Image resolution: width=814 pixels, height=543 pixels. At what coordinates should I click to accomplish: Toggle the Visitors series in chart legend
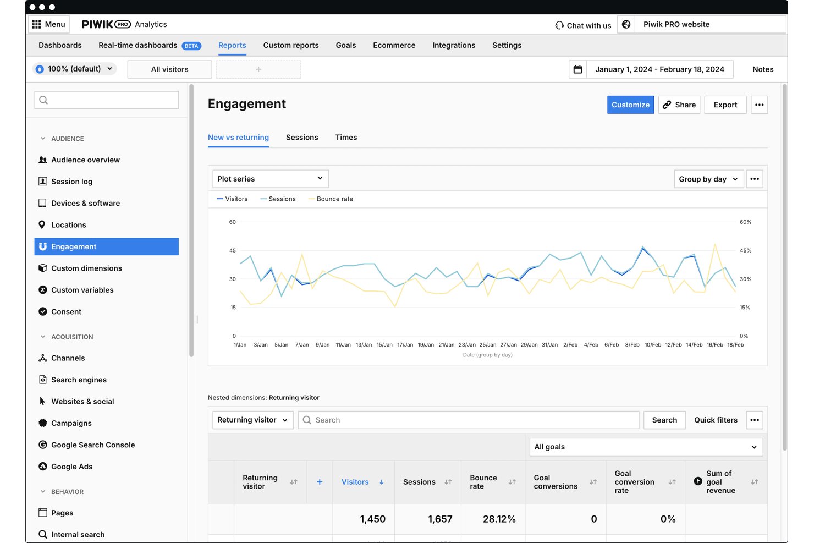(232, 199)
